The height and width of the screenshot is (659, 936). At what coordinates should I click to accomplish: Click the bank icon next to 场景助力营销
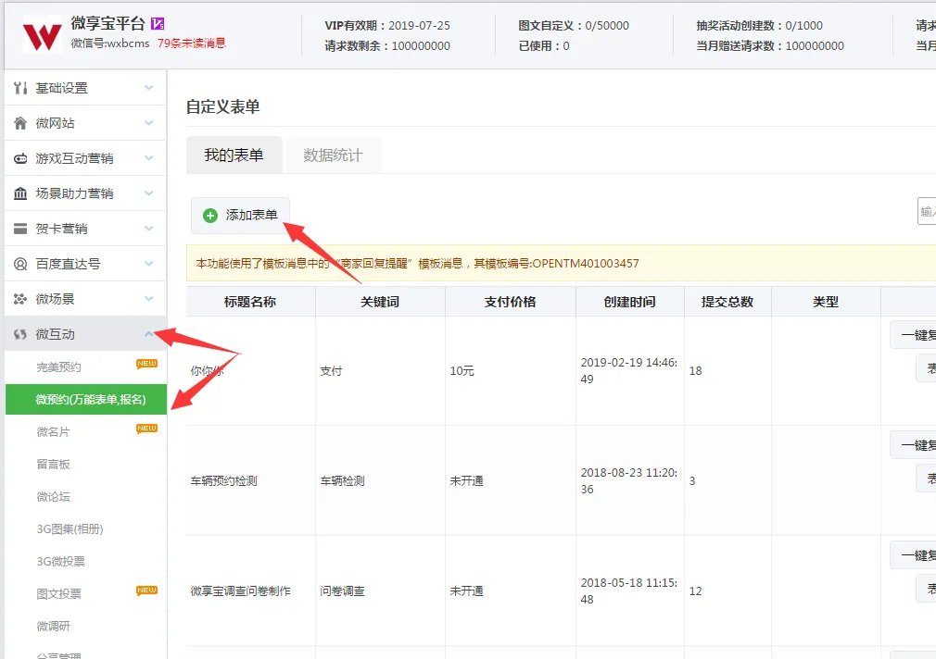tap(21, 193)
